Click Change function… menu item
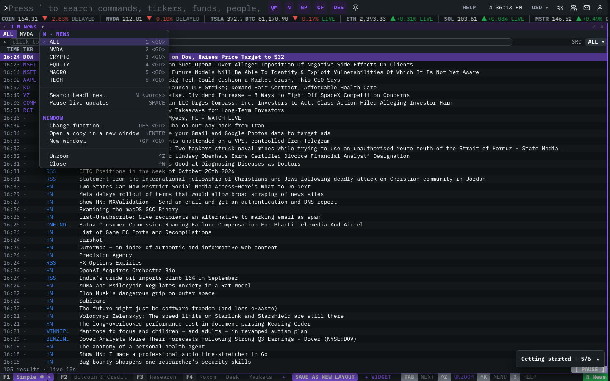Viewport: 610px width, 381px height. point(104,126)
